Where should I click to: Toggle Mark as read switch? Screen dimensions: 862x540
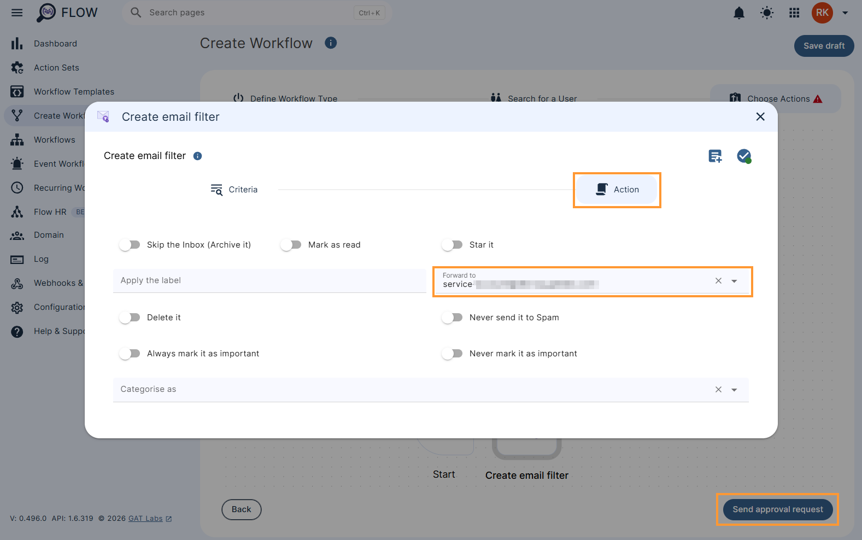coord(291,245)
